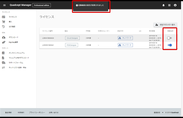Click the shopping cart icon in sidebar

[3, 22]
